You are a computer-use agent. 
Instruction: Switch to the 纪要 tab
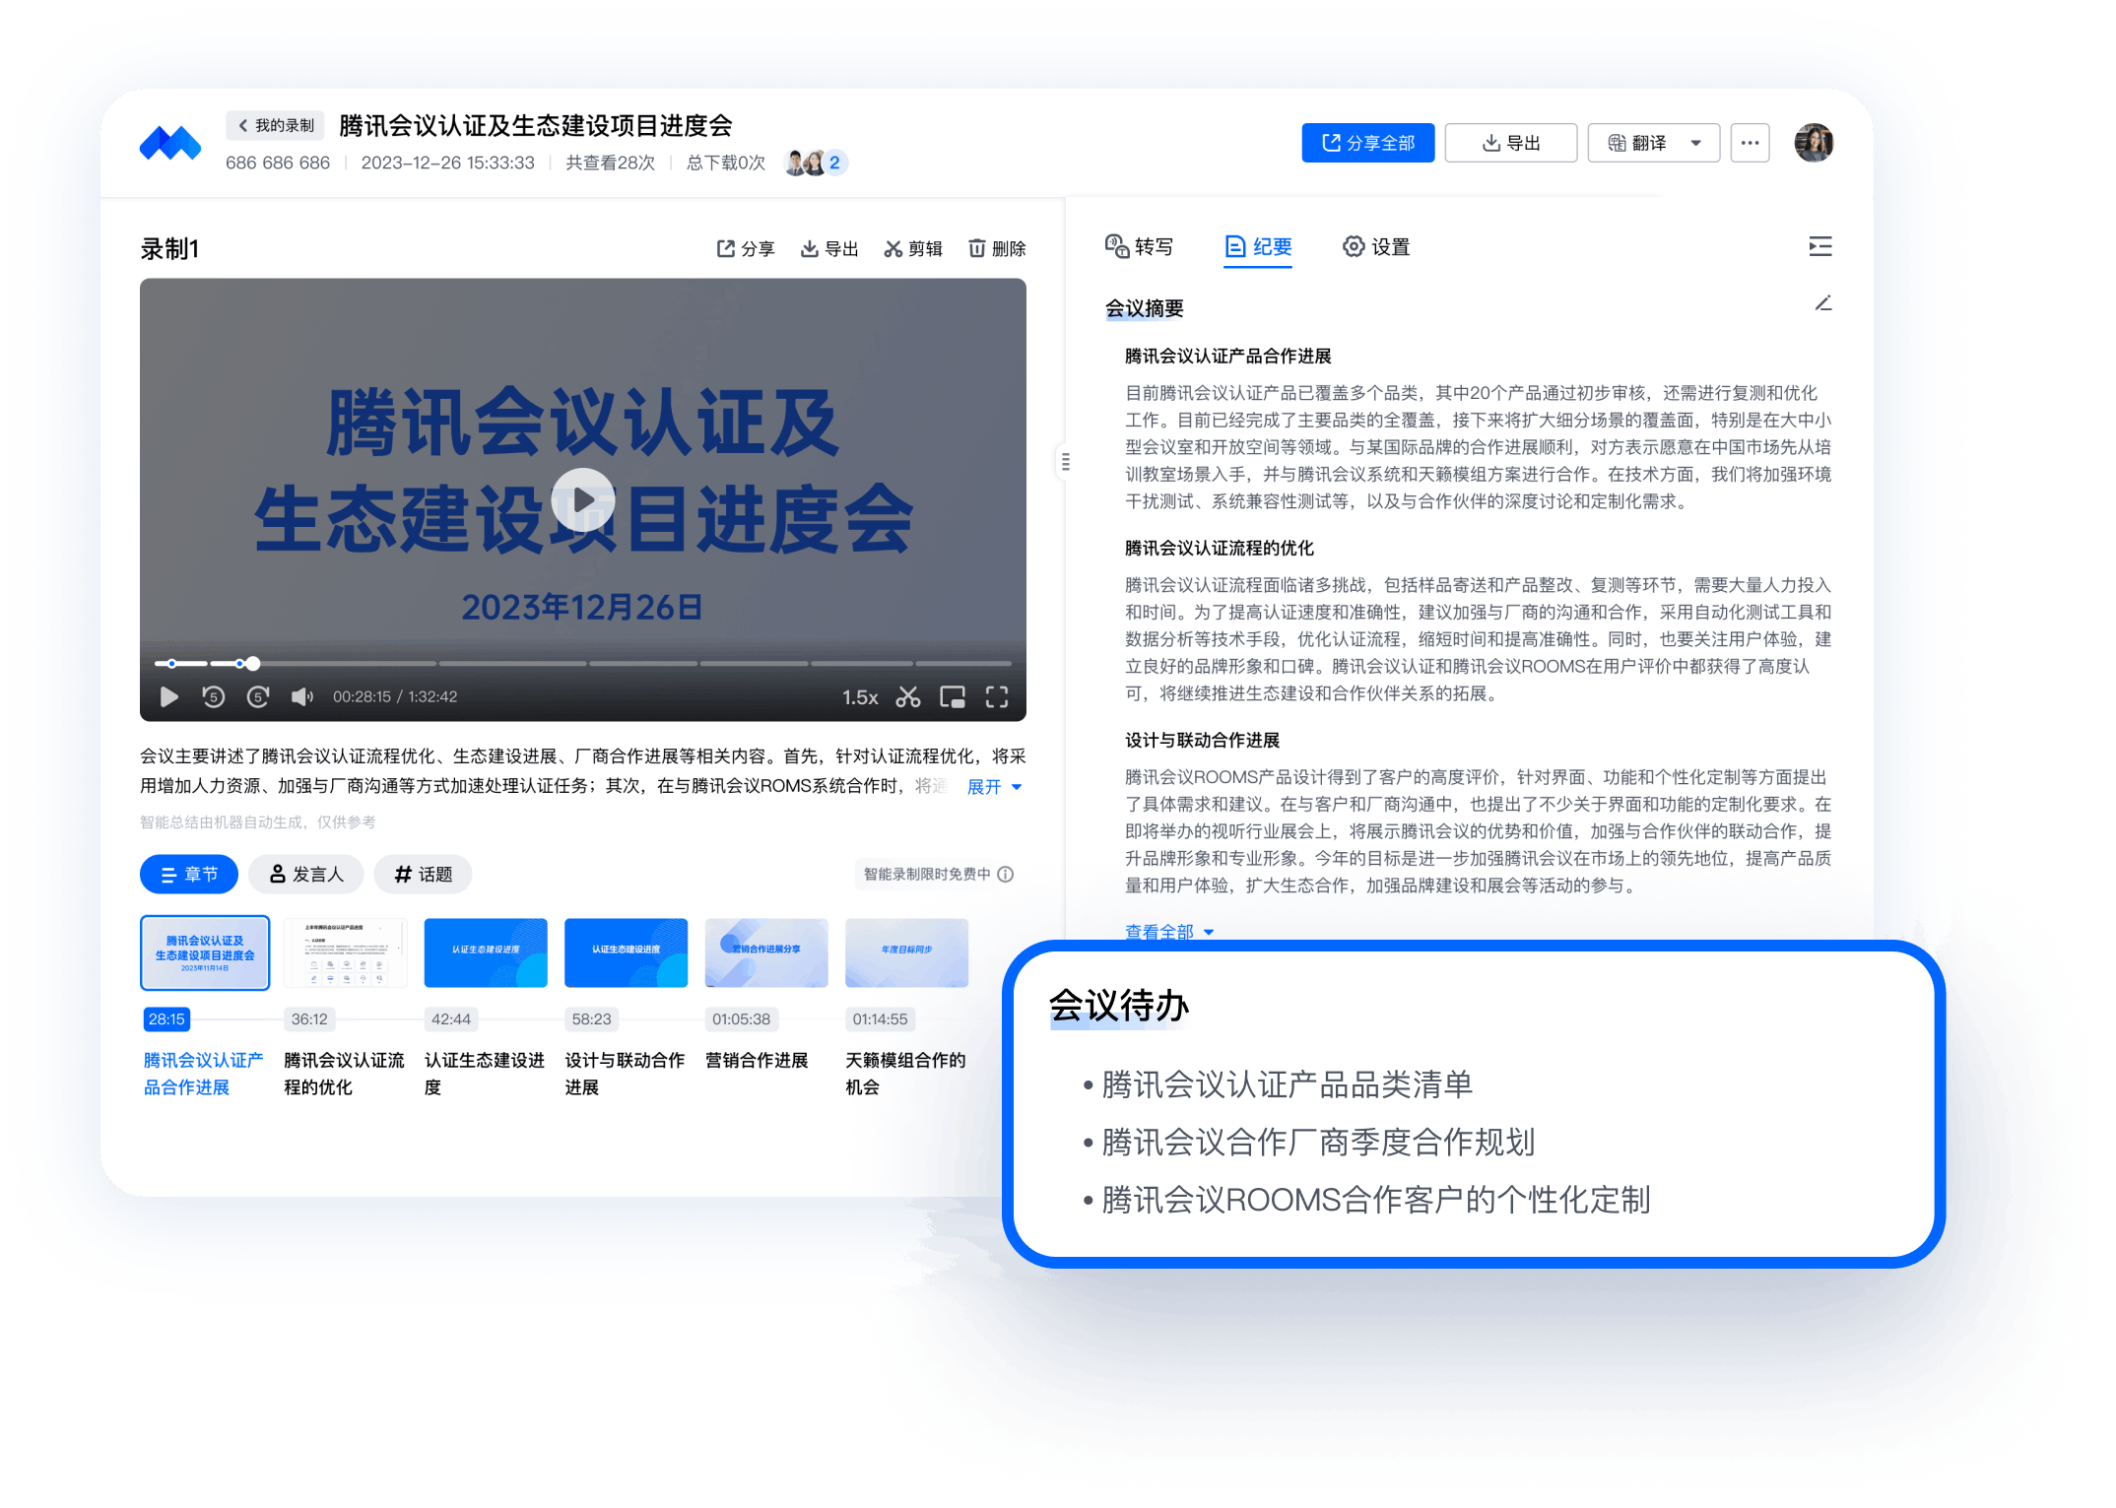coord(1258,246)
